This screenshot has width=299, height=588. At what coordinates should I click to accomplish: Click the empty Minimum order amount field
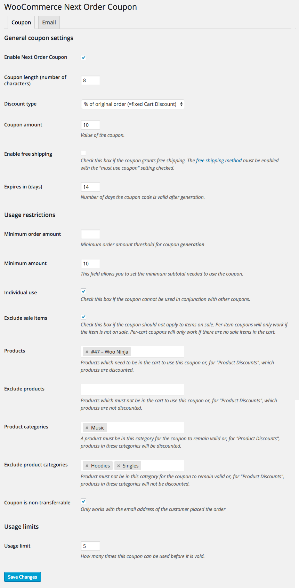click(90, 234)
